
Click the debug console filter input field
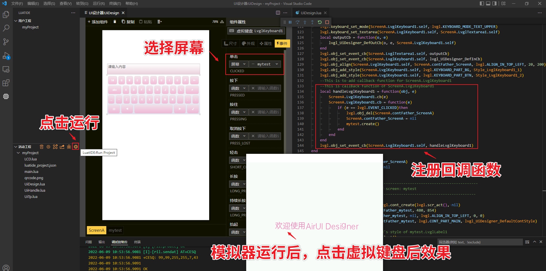(x=480, y=242)
